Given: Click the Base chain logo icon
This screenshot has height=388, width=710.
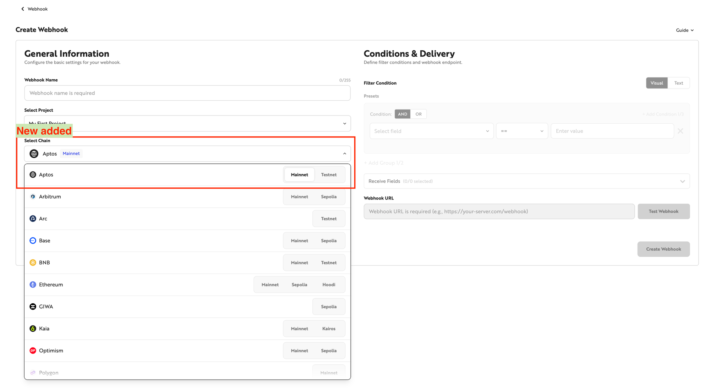Looking at the screenshot, I should tap(33, 241).
